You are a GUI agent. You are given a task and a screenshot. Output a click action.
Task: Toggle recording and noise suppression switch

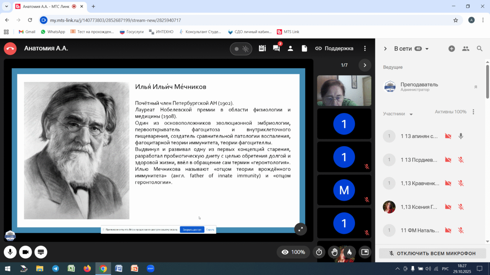(x=241, y=49)
